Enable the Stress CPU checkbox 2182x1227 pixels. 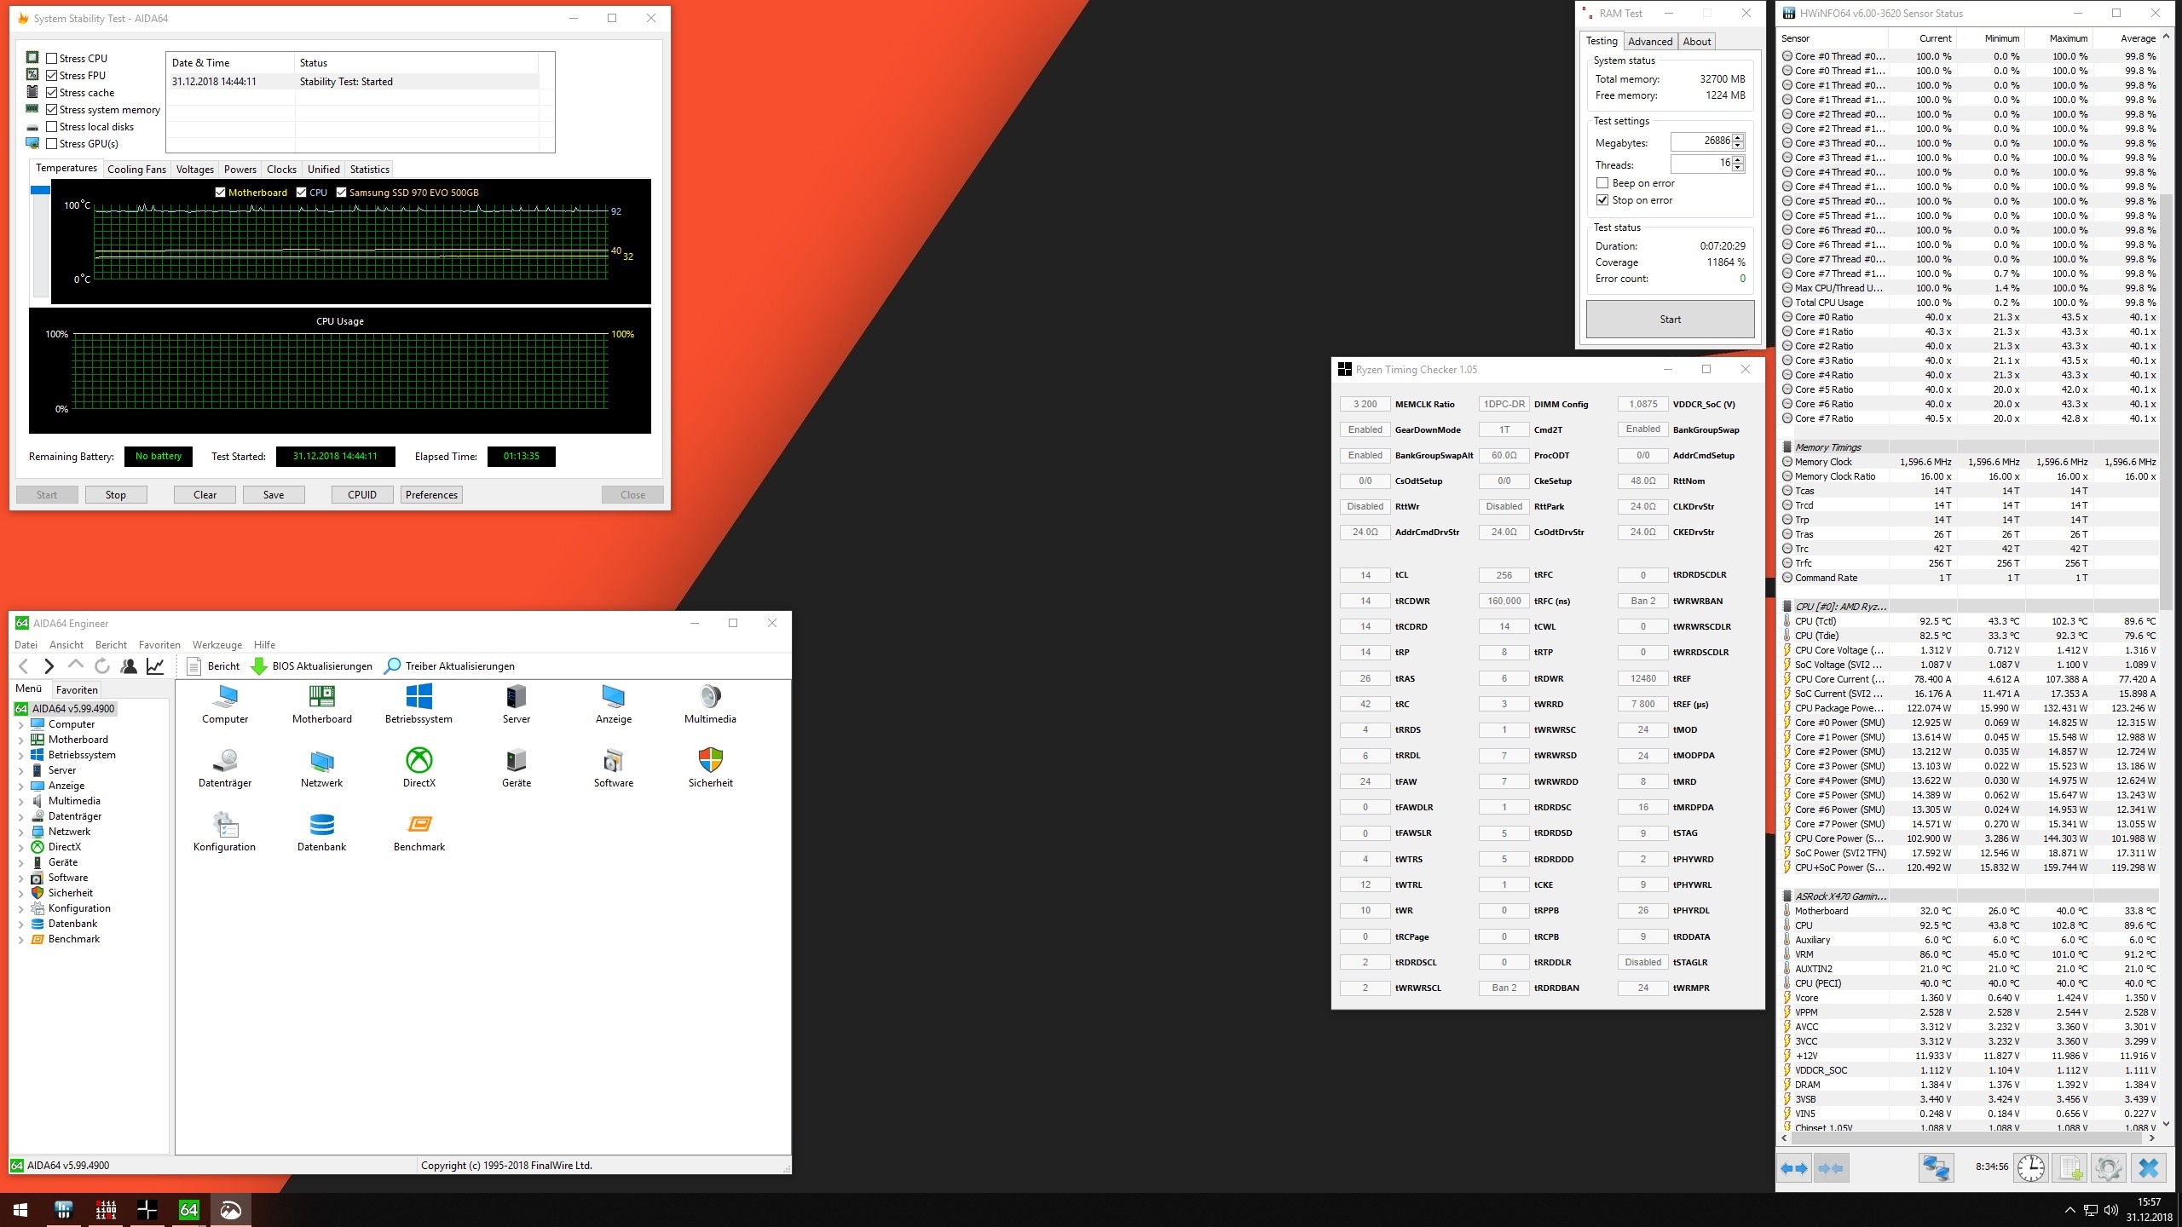(53, 58)
